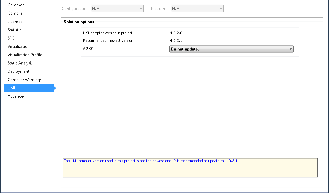
Task: Select Deployment in the sidebar
Action: point(19,71)
